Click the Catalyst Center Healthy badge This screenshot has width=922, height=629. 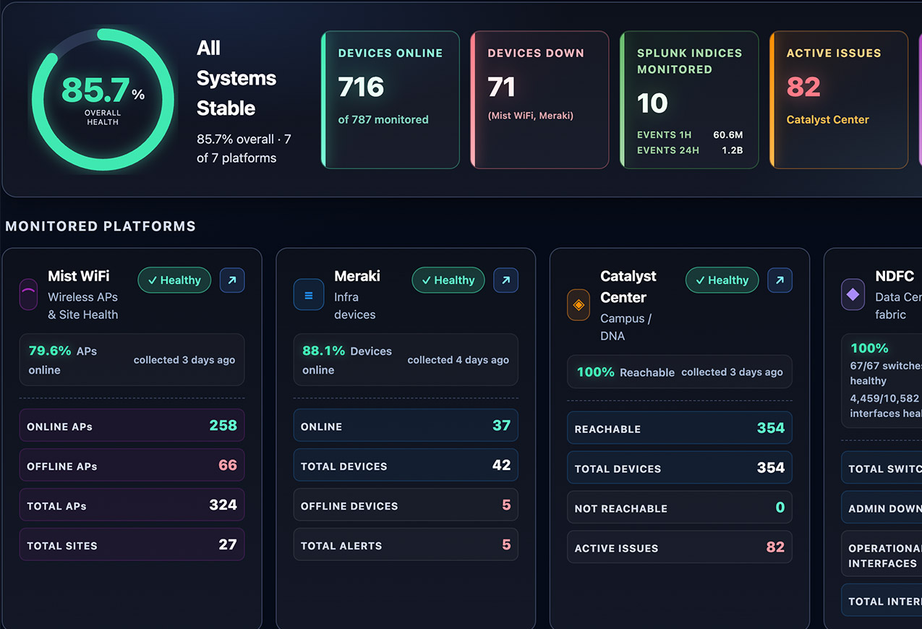722,280
